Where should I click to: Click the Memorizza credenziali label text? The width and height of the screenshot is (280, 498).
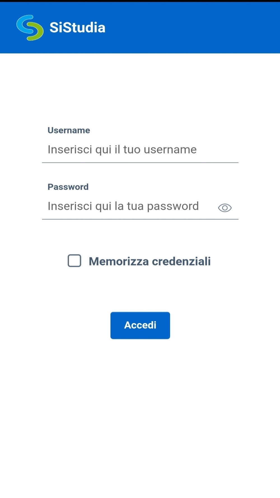click(x=150, y=261)
